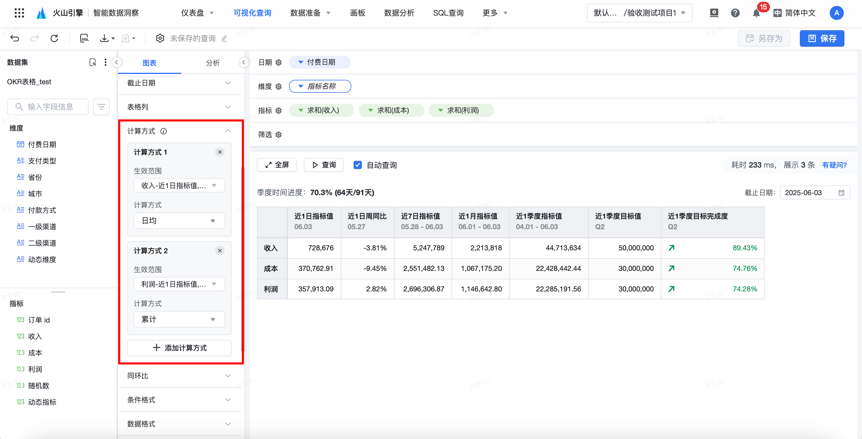Open the notifications bell
Screen dimensions: 862x439
[x=756, y=13]
